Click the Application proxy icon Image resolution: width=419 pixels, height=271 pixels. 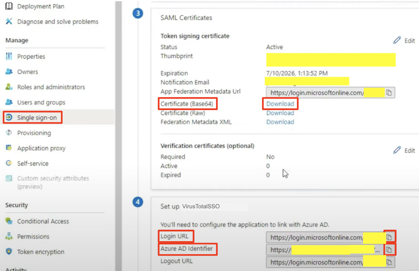9,148
